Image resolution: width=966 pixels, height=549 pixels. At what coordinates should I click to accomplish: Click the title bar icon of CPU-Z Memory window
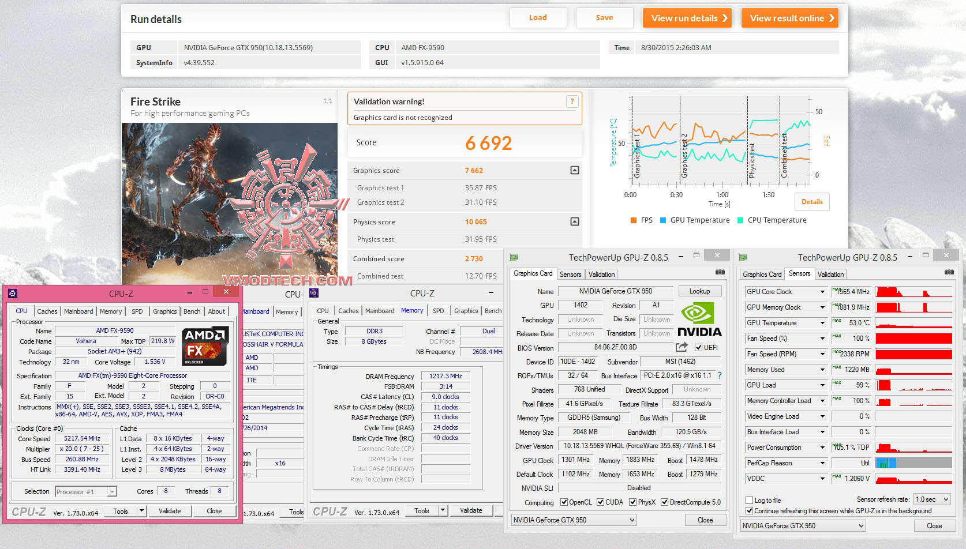tap(314, 294)
